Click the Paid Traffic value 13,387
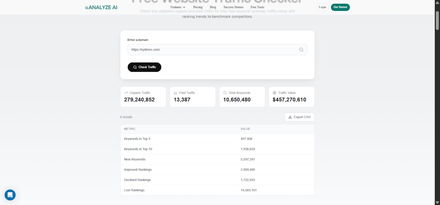The image size is (440, 205). (x=182, y=100)
